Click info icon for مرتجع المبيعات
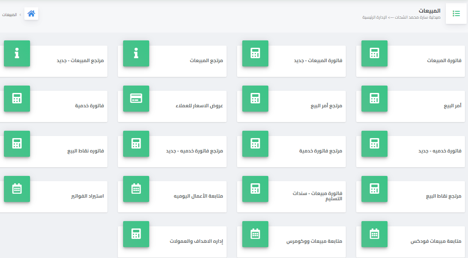This screenshot has width=468, height=258. (136, 53)
